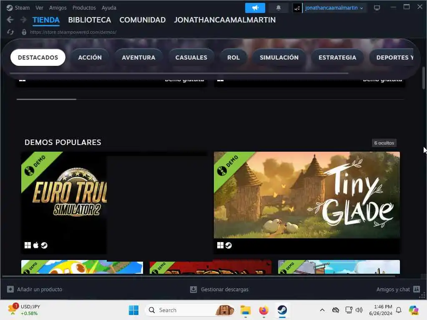Screen dimensions: 427x320
Task: Click the friends chat icon at bottom right
Action: 417,289
